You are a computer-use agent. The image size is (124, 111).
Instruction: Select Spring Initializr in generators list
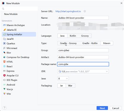coord(19,34)
